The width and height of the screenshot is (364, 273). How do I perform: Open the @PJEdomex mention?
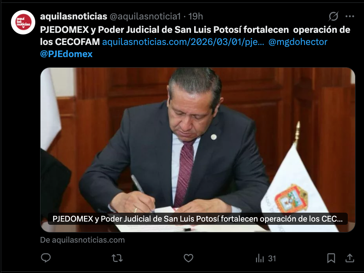tap(66, 54)
